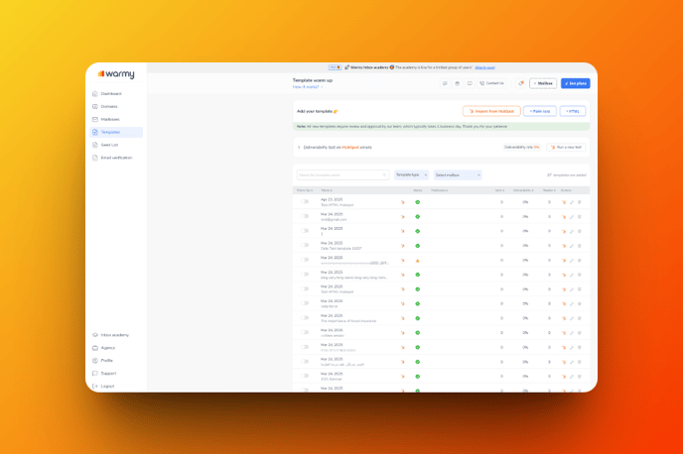This screenshot has width=683, height=454.
Task: Click the templates are added counter text
Action: [566, 174]
